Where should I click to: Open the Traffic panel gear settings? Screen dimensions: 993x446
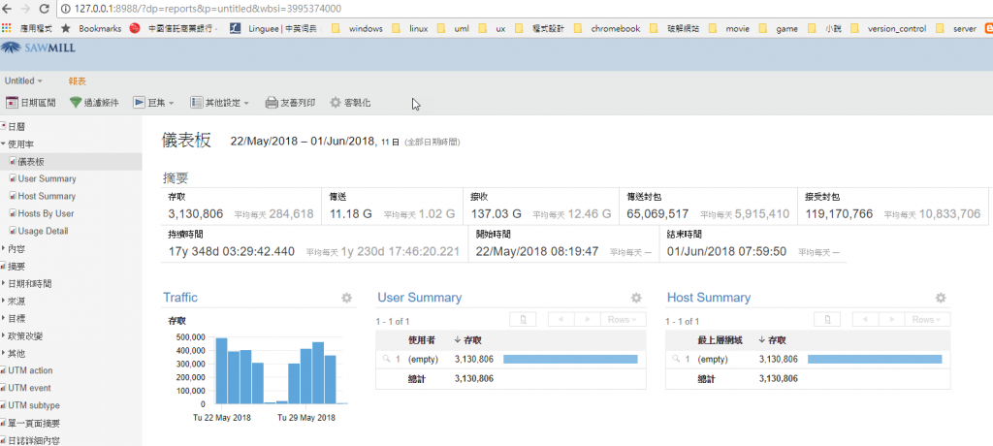(346, 298)
